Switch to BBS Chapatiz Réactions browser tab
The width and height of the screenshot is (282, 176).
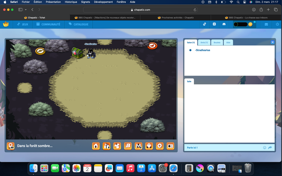(105, 18)
